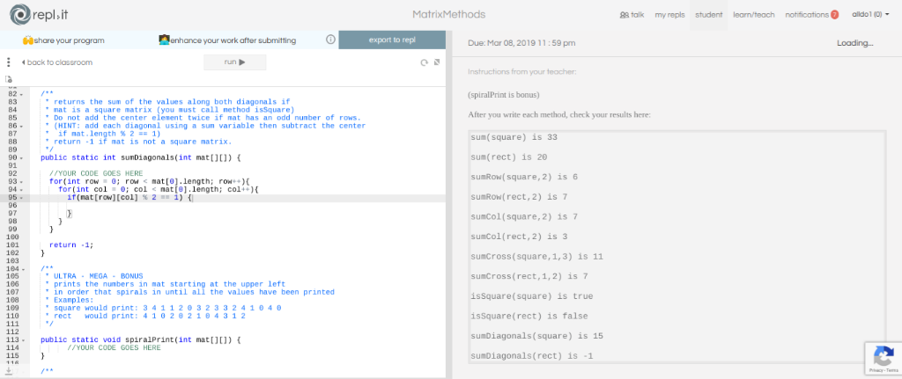The height and width of the screenshot is (379, 902).
Task: Click the run button
Action: coord(234,62)
